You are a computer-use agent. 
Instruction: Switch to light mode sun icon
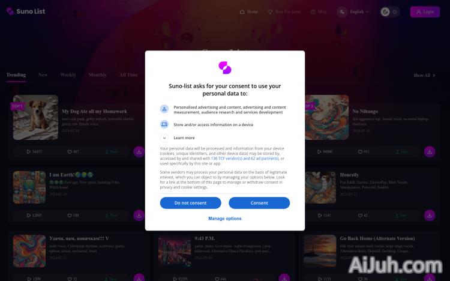point(395,12)
